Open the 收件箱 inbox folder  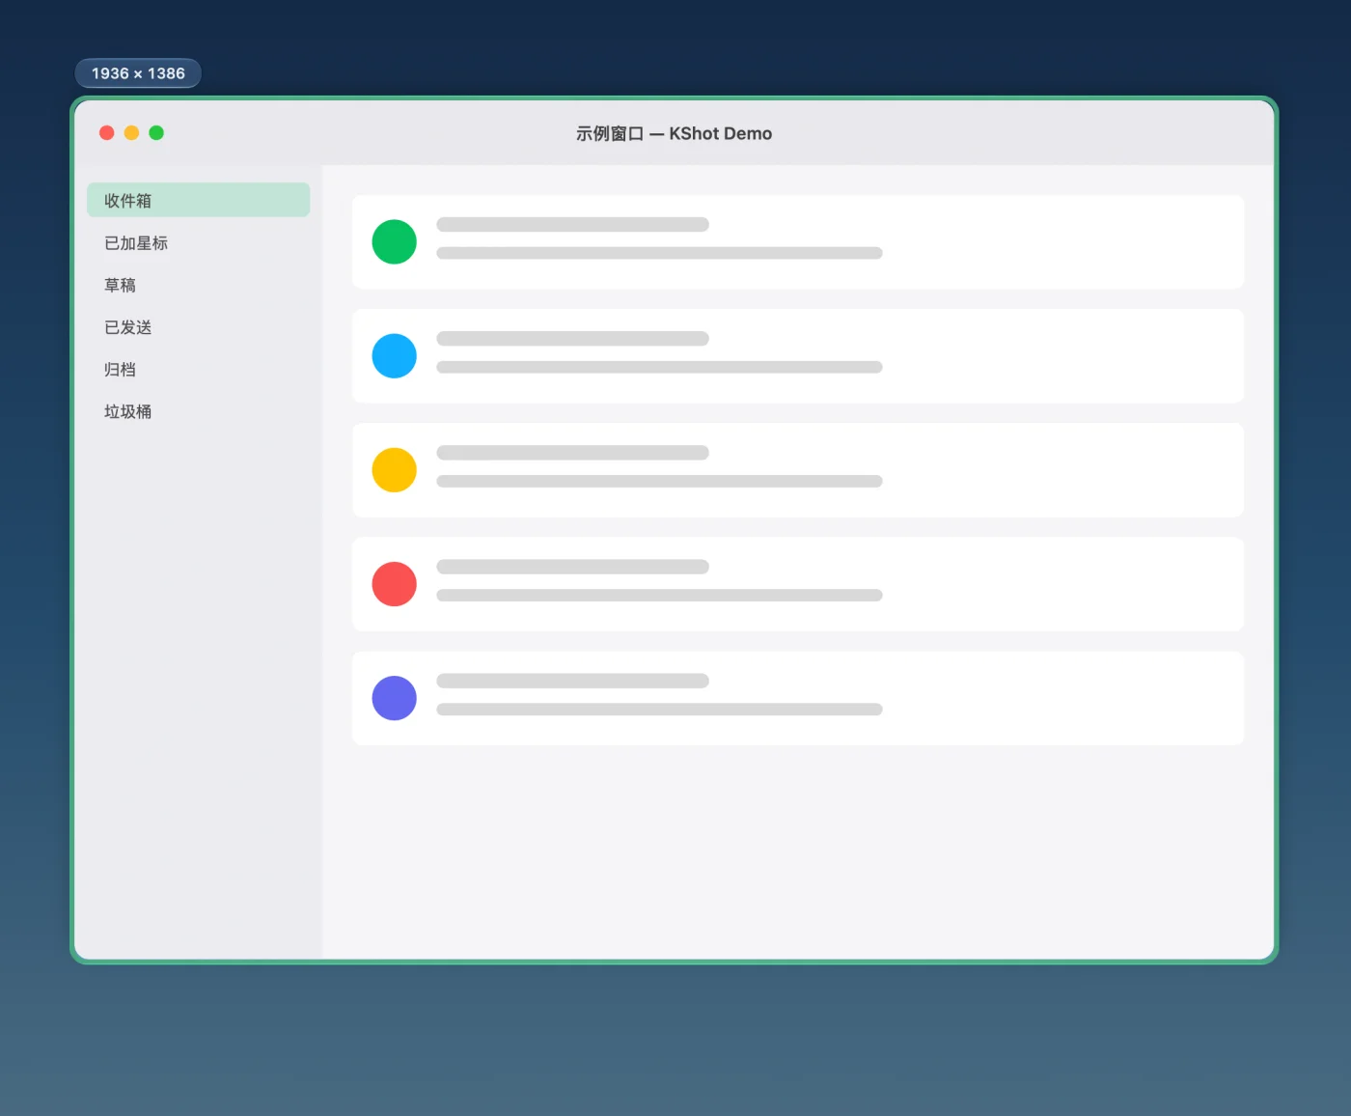tap(198, 200)
